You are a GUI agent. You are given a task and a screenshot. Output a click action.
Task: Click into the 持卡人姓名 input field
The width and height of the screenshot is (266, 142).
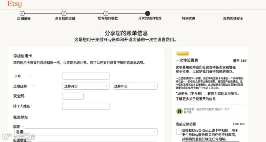[86, 106]
